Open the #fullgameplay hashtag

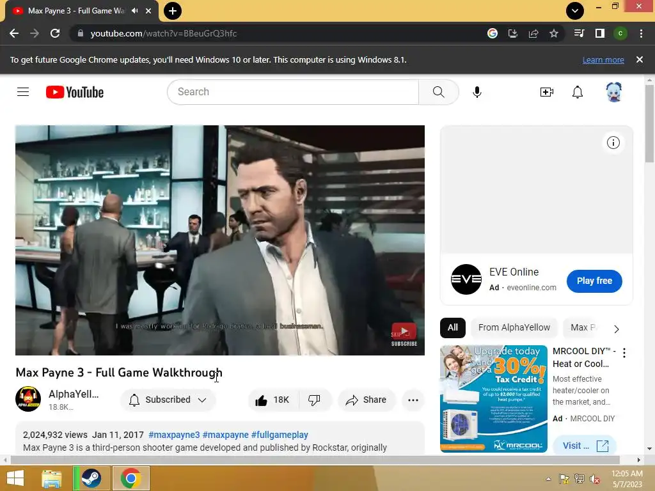[x=280, y=435]
